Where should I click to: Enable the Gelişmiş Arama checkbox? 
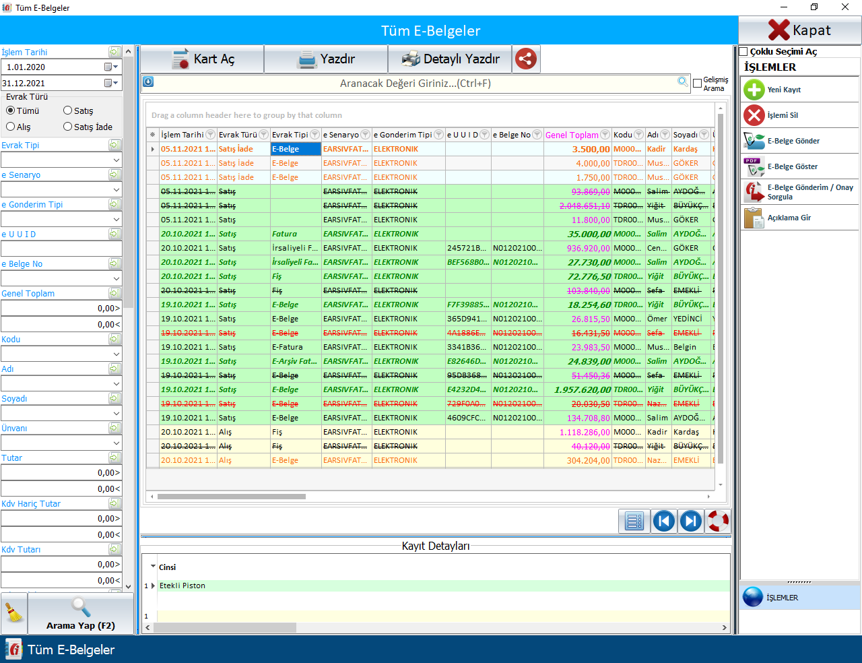698,84
